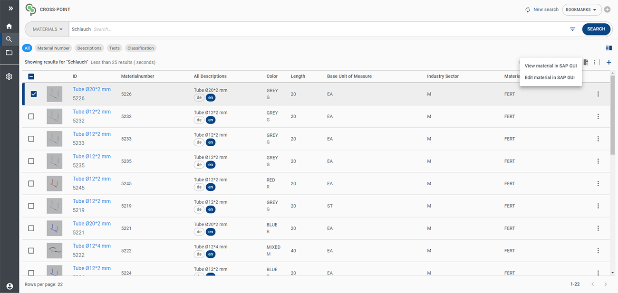The height and width of the screenshot is (293, 618).
Task: Go to the Home page icon
Action: 9,26
